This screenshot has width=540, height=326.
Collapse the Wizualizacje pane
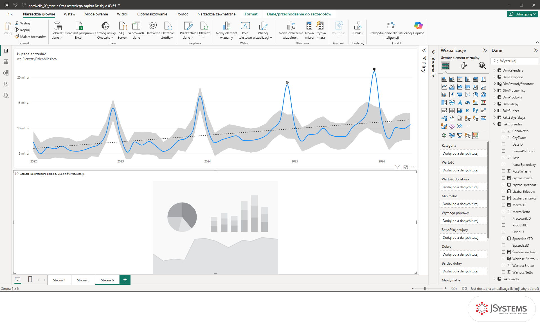[x=485, y=50]
